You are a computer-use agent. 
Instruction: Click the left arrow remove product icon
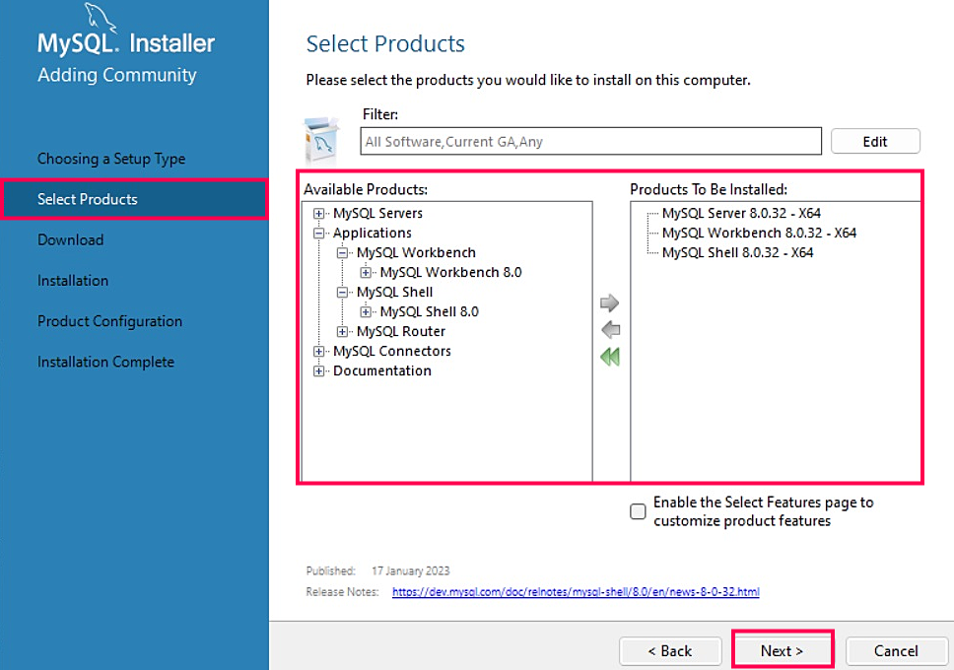pos(610,330)
